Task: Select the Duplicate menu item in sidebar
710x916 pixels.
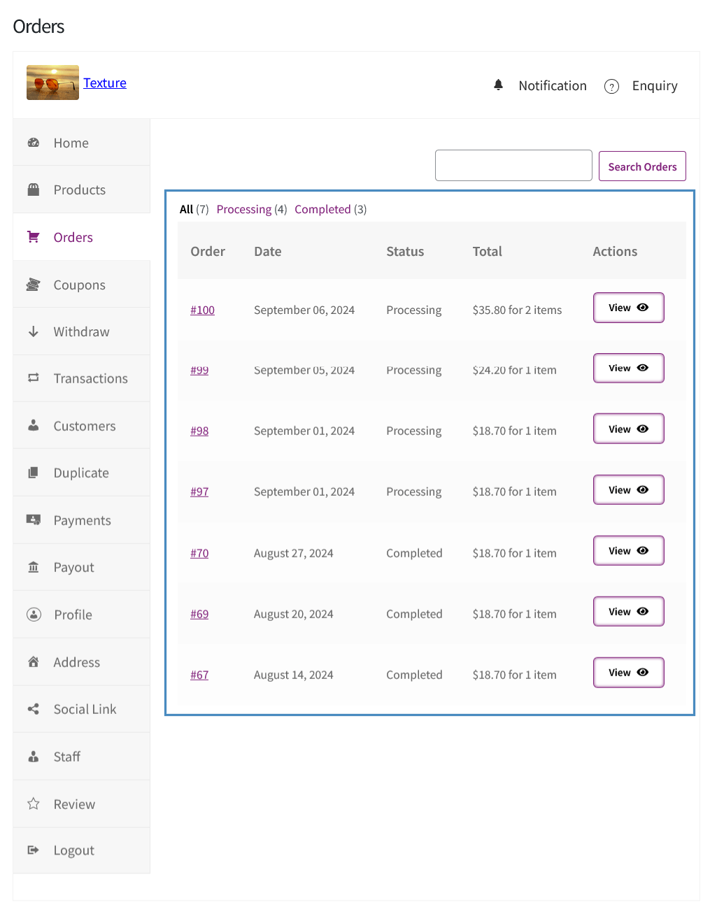Action: coord(81,472)
